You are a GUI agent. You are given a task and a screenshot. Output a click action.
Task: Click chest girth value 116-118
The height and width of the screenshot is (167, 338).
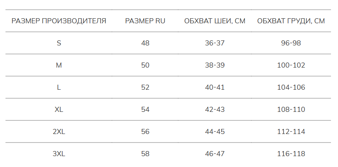coord(291,154)
